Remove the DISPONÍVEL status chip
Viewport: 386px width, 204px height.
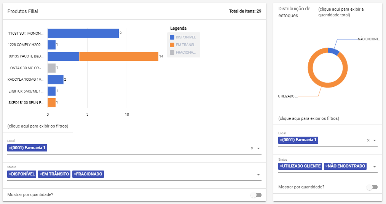point(10,174)
